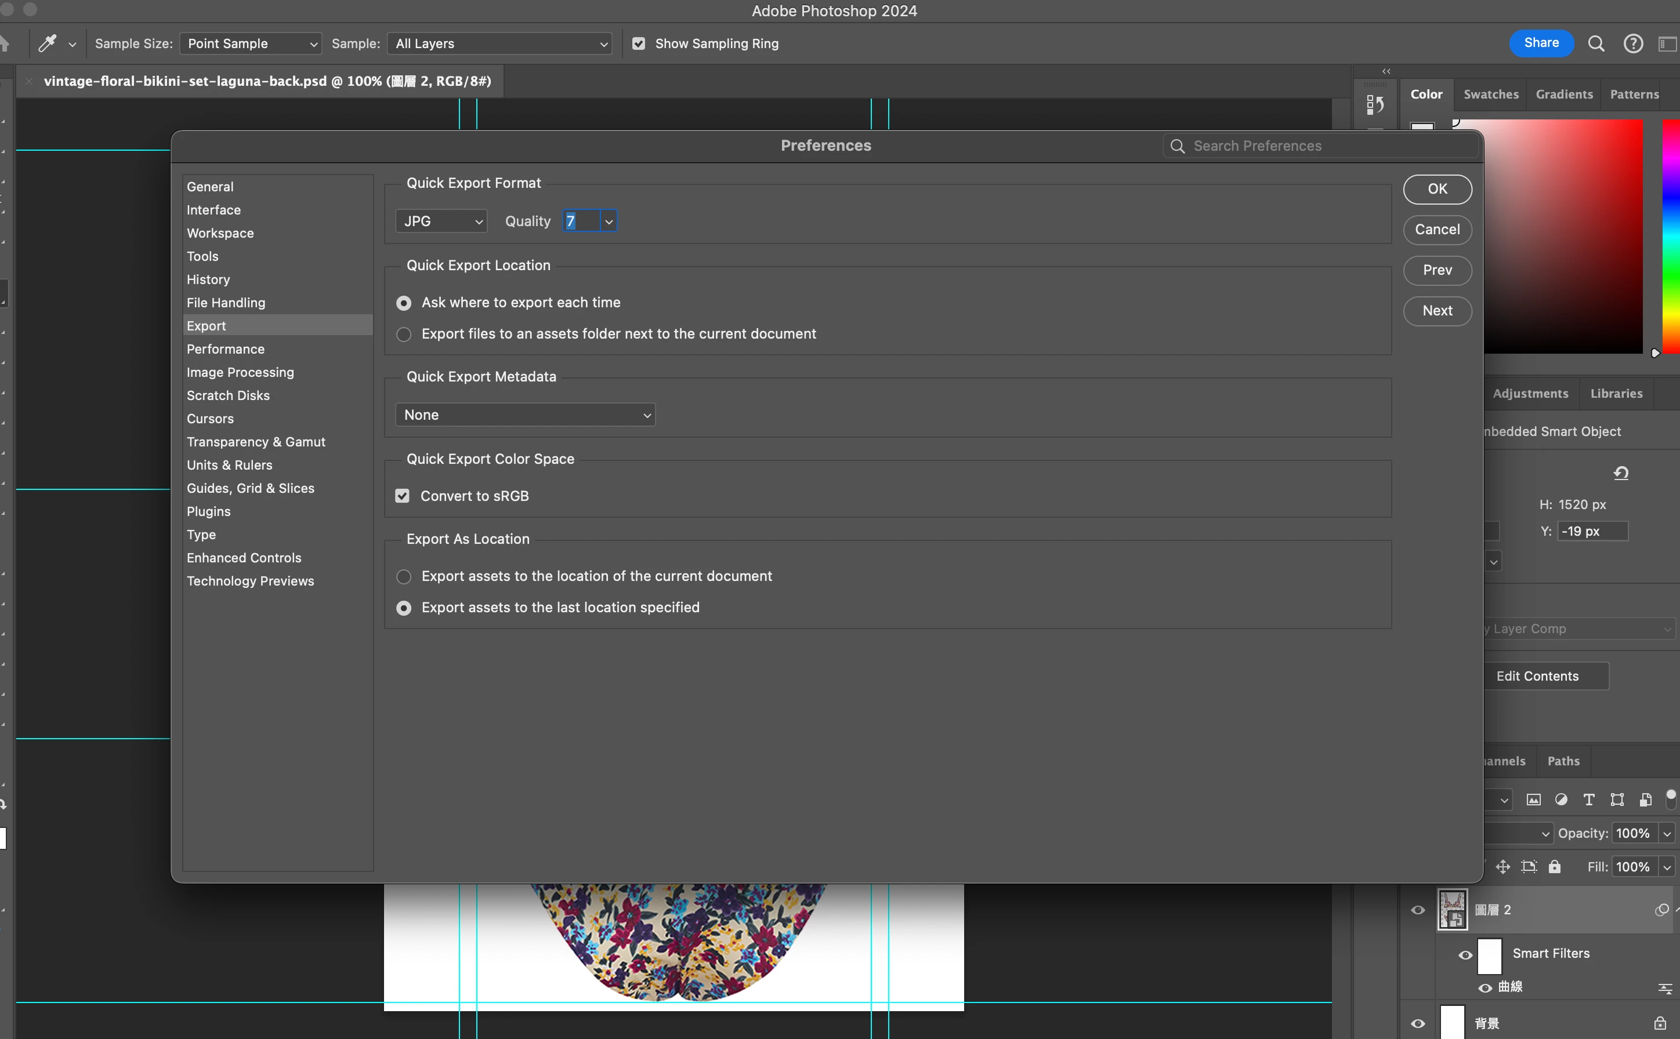Open the Sample All Layers dropdown
Screen dimensions: 1680x1039
(x=499, y=43)
